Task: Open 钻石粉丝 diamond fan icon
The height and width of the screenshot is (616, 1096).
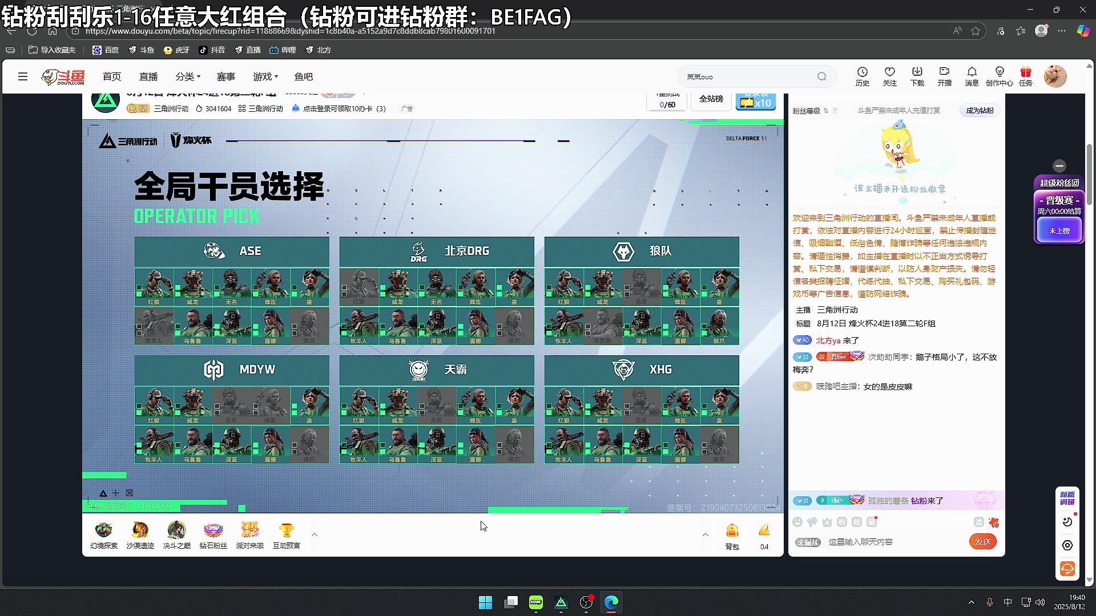Action: (213, 535)
